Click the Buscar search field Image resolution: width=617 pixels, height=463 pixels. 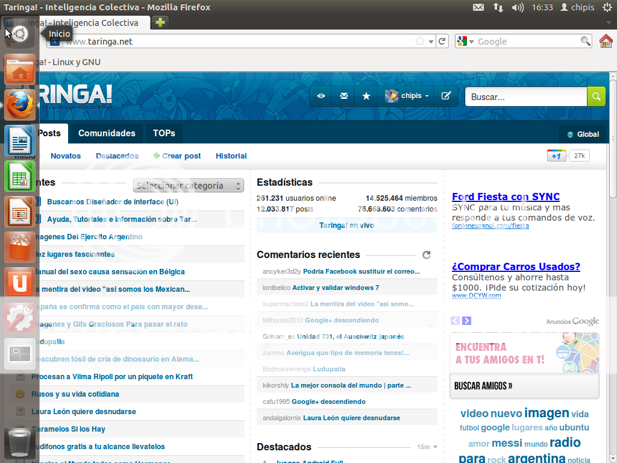click(x=525, y=97)
